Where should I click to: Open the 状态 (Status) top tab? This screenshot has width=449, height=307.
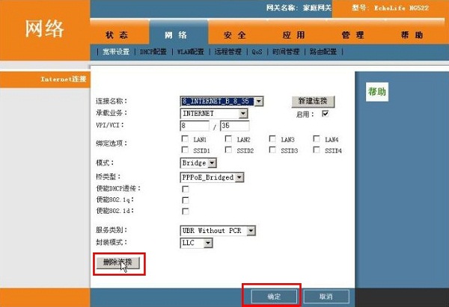click(x=116, y=35)
